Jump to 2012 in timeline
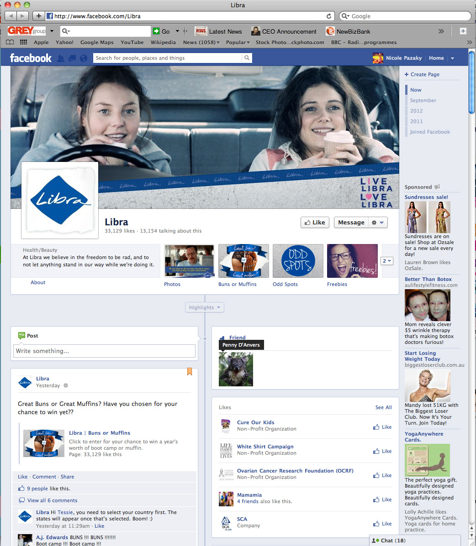The width and height of the screenshot is (476, 546). (416, 111)
